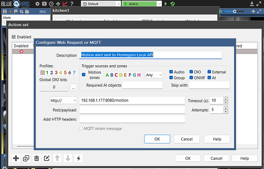Click the expand arrows icon in the camera view toolbar
The image size is (264, 169).
click(x=259, y=11)
